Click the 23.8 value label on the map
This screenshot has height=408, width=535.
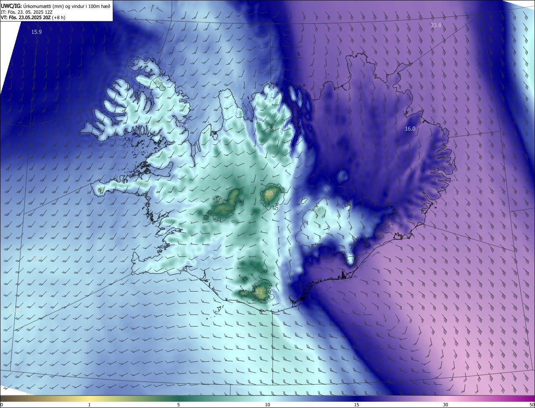click(436, 25)
